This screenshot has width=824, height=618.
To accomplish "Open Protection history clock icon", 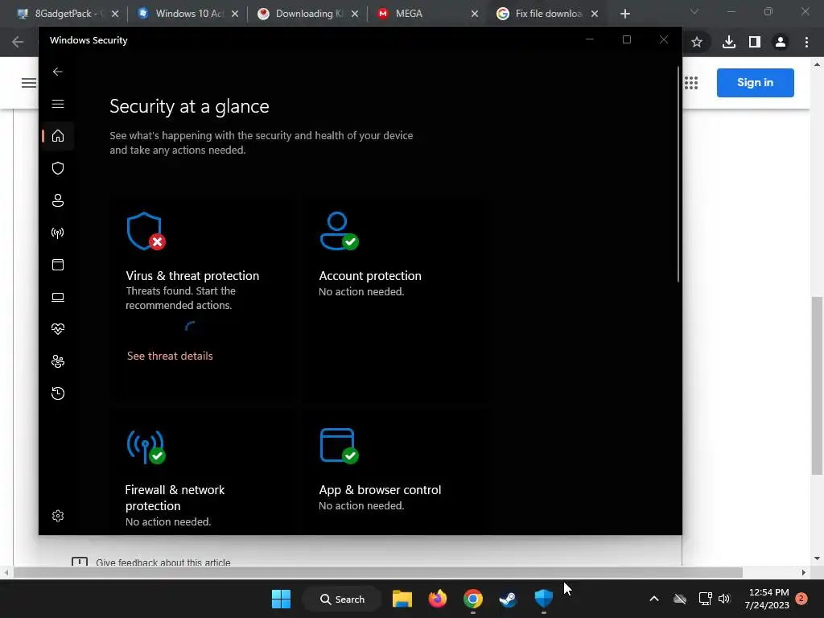I will 58,393.
